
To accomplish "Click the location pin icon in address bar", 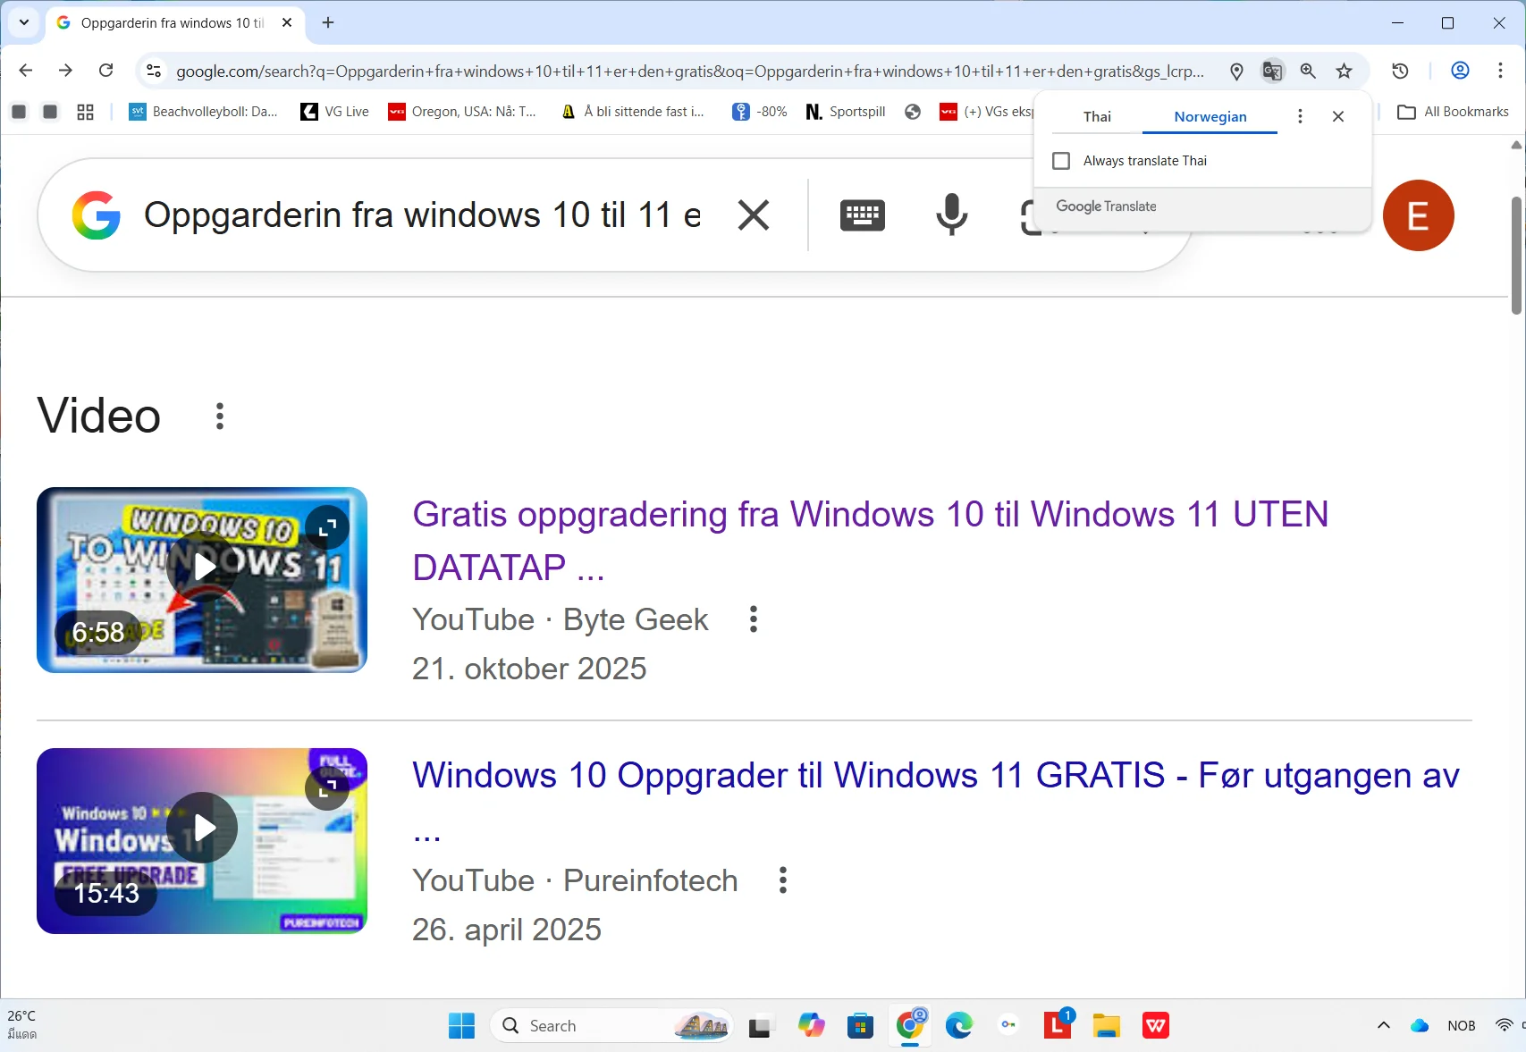I will click(x=1236, y=71).
